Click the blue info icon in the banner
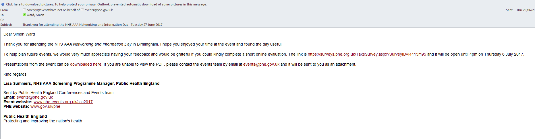This screenshot has width=535, height=139. coord(3,4)
